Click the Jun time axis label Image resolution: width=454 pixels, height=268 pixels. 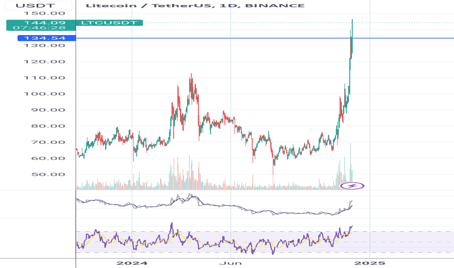coord(230,263)
